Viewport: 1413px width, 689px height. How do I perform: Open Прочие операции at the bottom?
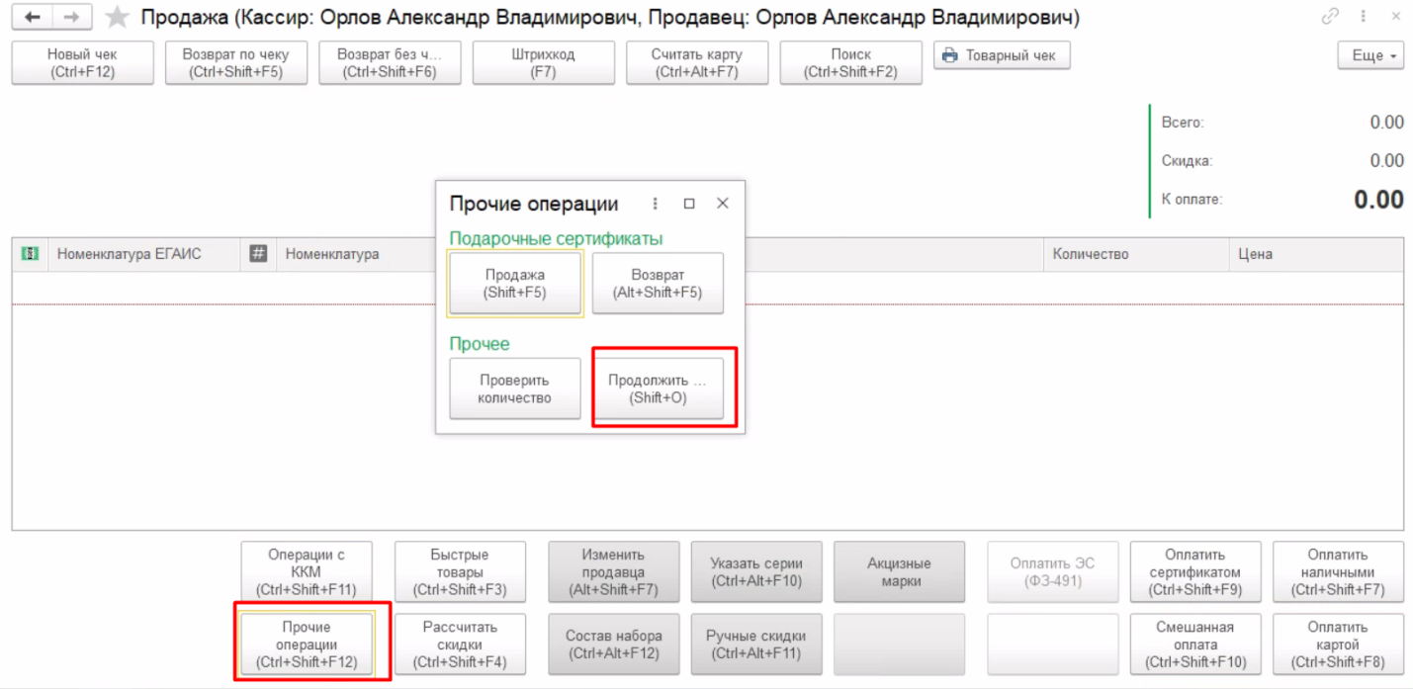307,645
